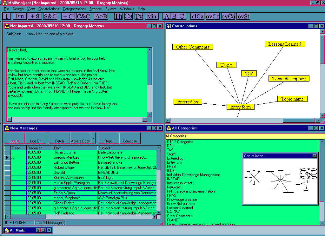Click the Fetch button
This screenshot has width=325, height=236.
click(59, 141)
